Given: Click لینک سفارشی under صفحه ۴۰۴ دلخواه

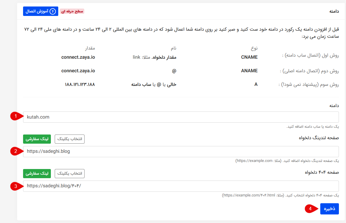Looking at the screenshot, I should pos(37,173).
